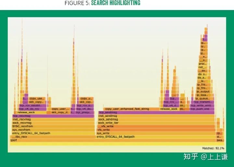Click the tcp_write_xmit frame
234x167 pixels.
pos(202,105)
